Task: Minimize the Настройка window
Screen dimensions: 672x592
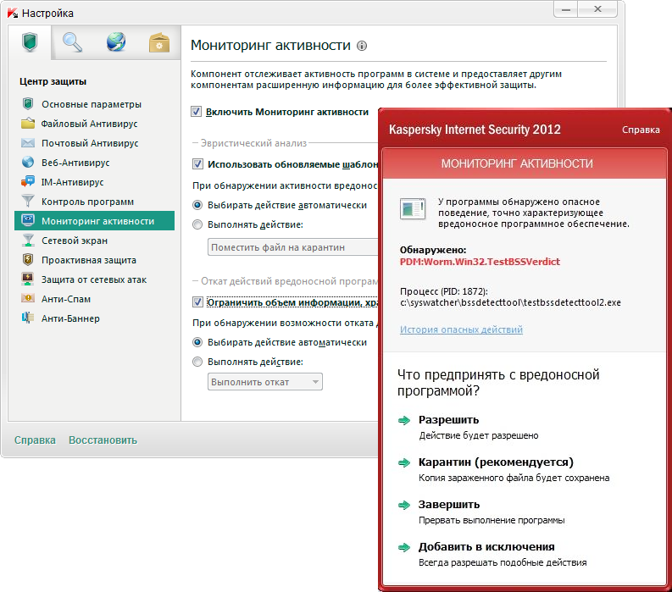Action: point(566,9)
